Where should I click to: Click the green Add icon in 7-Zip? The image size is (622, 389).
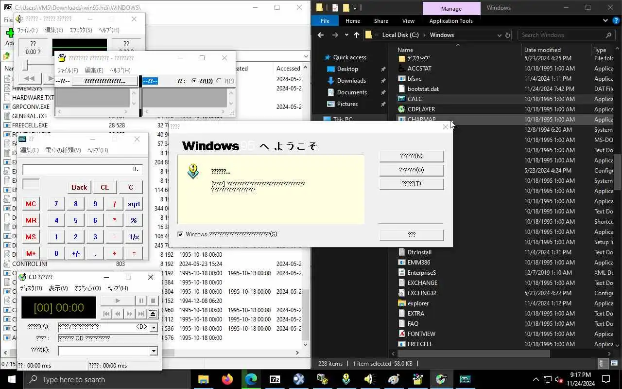[10, 33]
